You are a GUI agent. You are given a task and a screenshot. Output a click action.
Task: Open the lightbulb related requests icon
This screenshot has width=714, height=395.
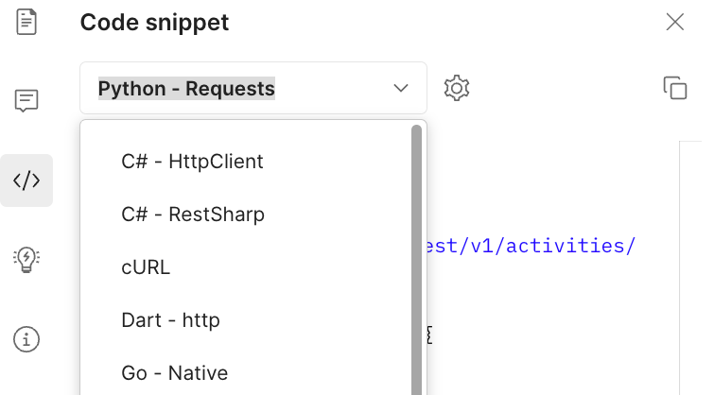(26, 260)
